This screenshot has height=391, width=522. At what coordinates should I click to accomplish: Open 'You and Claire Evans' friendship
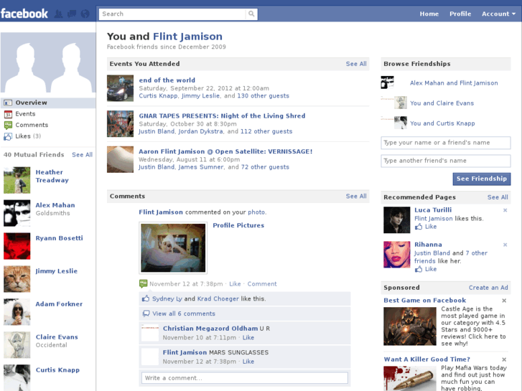(442, 103)
